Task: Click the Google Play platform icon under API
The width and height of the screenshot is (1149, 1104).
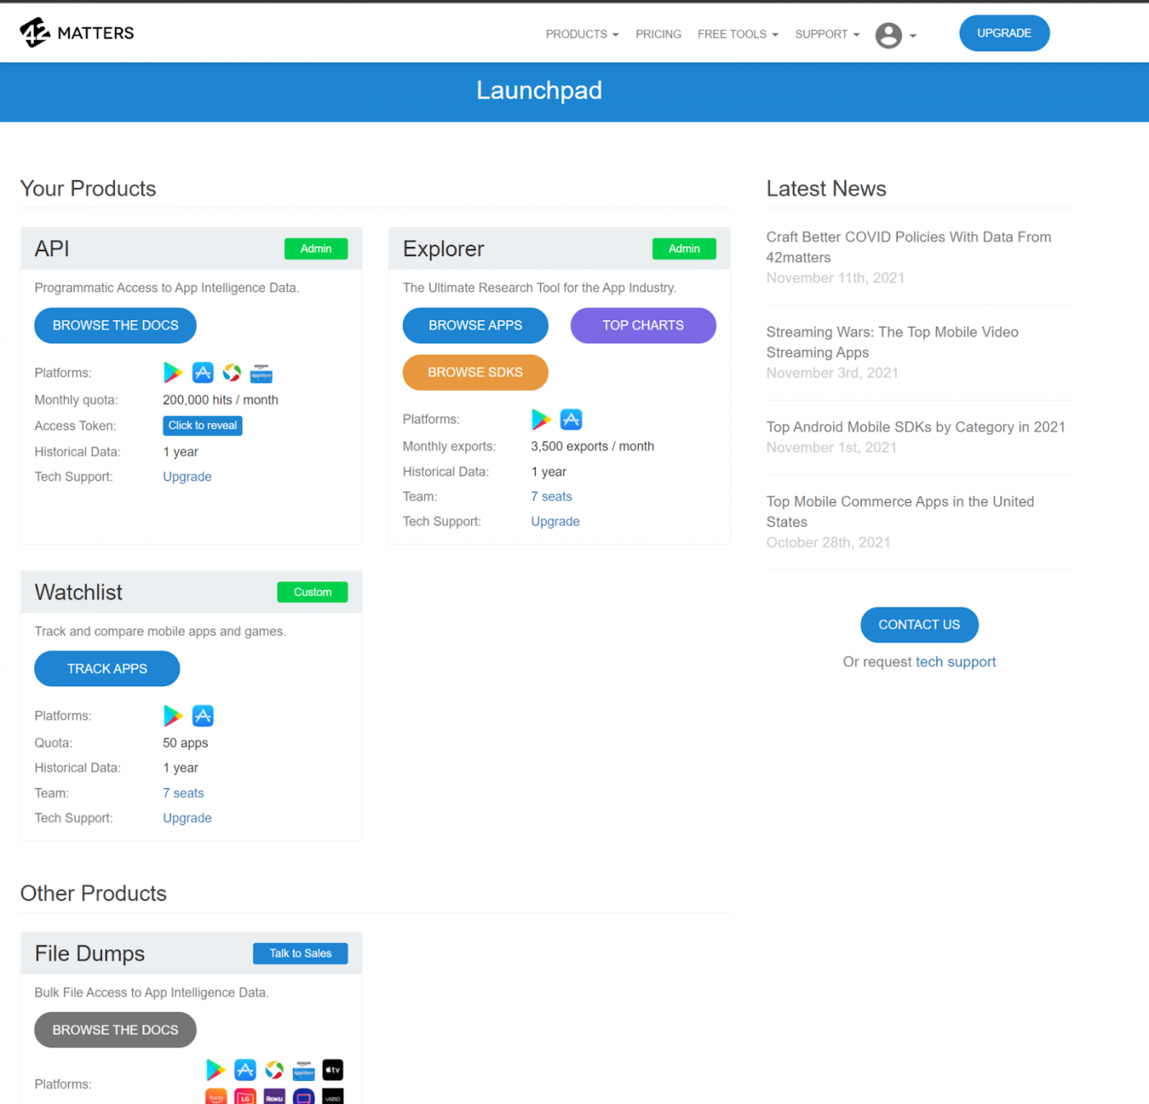Action: tap(173, 372)
